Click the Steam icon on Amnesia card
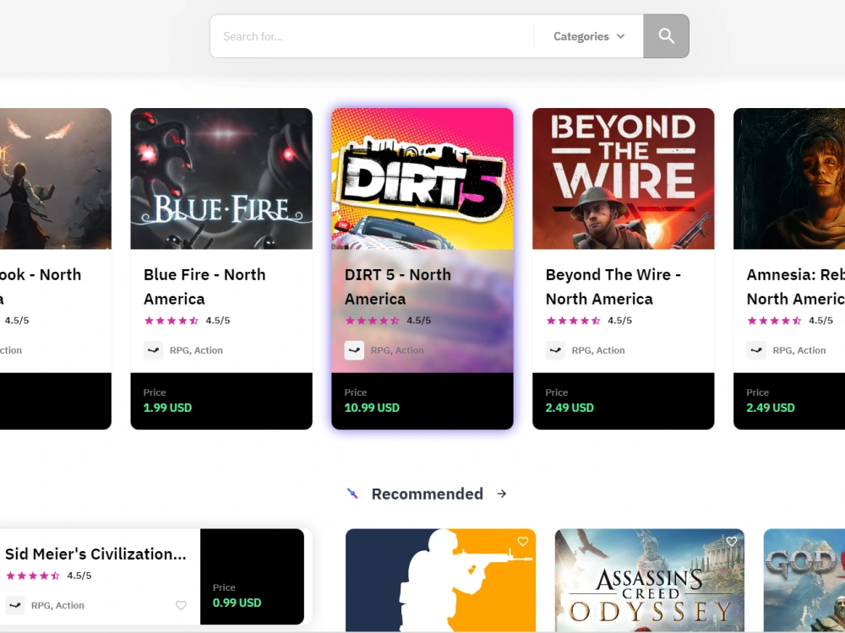 click(x=756, y=350)
